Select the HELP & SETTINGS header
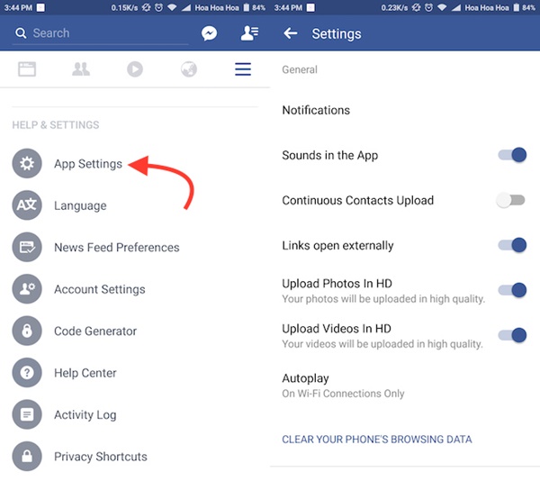540x481 pixels. (x=56, y=124)
